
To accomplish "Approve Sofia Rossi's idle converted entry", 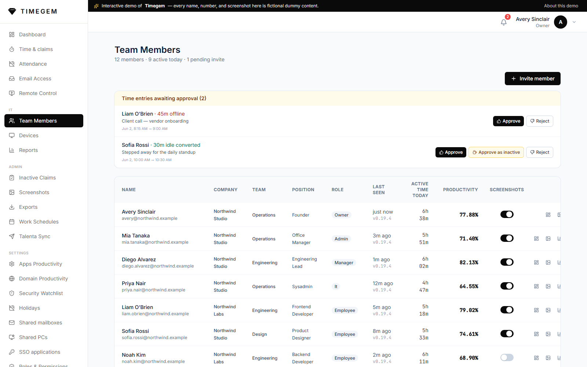I will tap(451, 152).
